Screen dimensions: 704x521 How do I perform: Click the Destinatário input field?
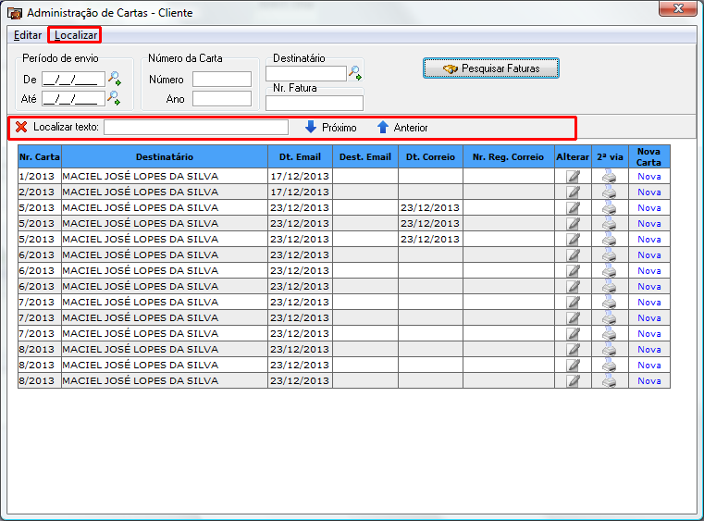(x=306, y=73)
